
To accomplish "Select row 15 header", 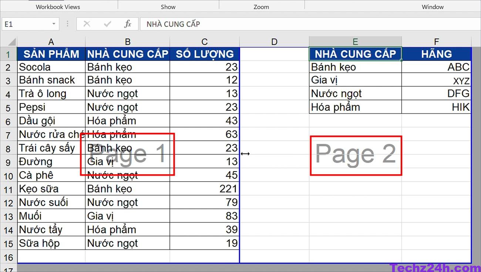I will [9, 244].
